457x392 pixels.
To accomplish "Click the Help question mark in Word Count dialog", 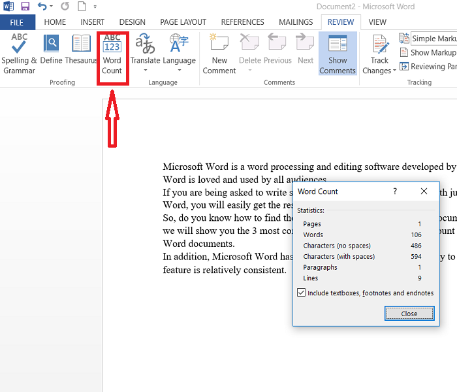I will [395, 191].
